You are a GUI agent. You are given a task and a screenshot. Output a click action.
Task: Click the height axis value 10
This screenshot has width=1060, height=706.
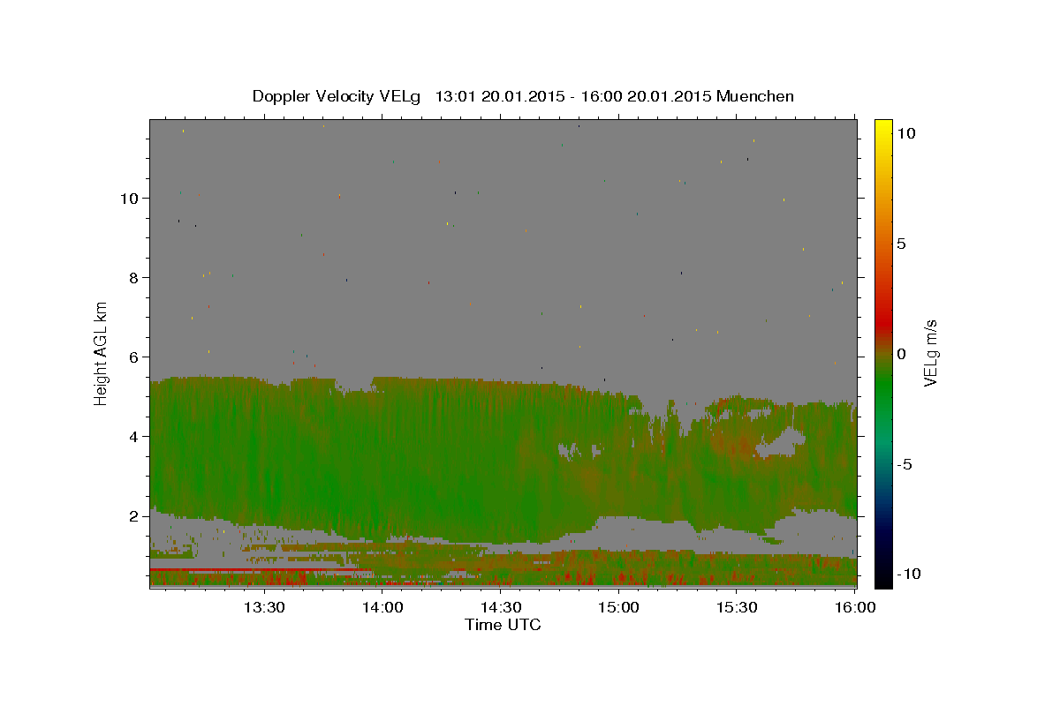(x=130, y=198)
